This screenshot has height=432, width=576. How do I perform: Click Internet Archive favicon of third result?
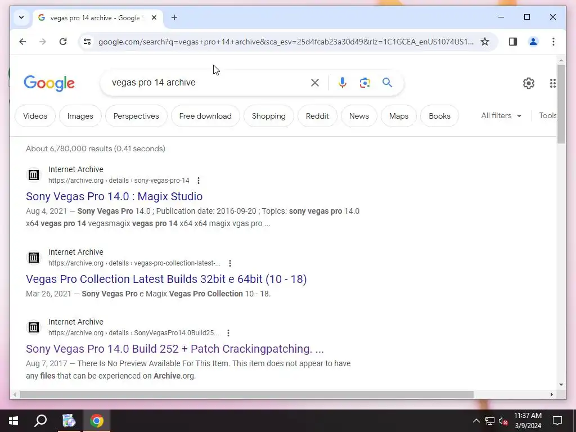point(33,327)
